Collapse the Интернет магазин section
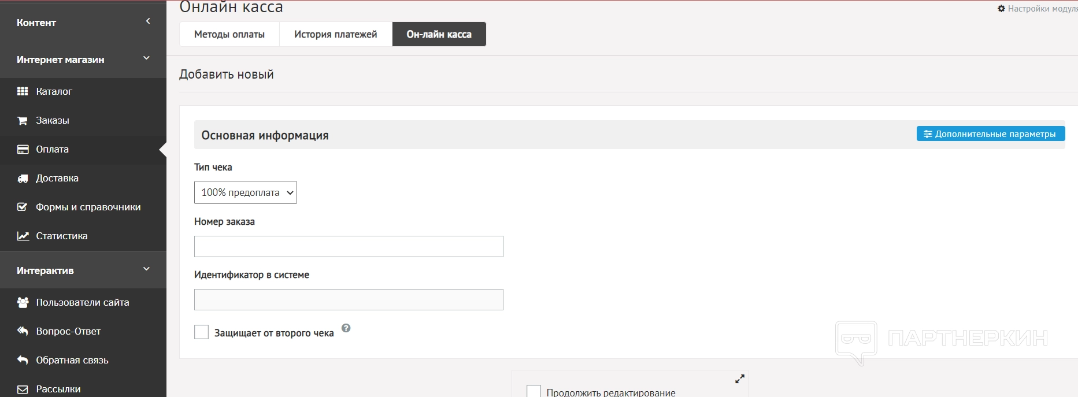This screenshot has height=397, width=1078. 146,58
